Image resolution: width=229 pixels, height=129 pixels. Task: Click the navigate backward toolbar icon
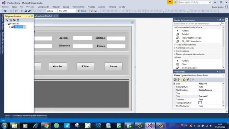point(5,11)
